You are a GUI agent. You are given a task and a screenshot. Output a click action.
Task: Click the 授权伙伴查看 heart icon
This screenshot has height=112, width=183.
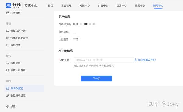8,70
